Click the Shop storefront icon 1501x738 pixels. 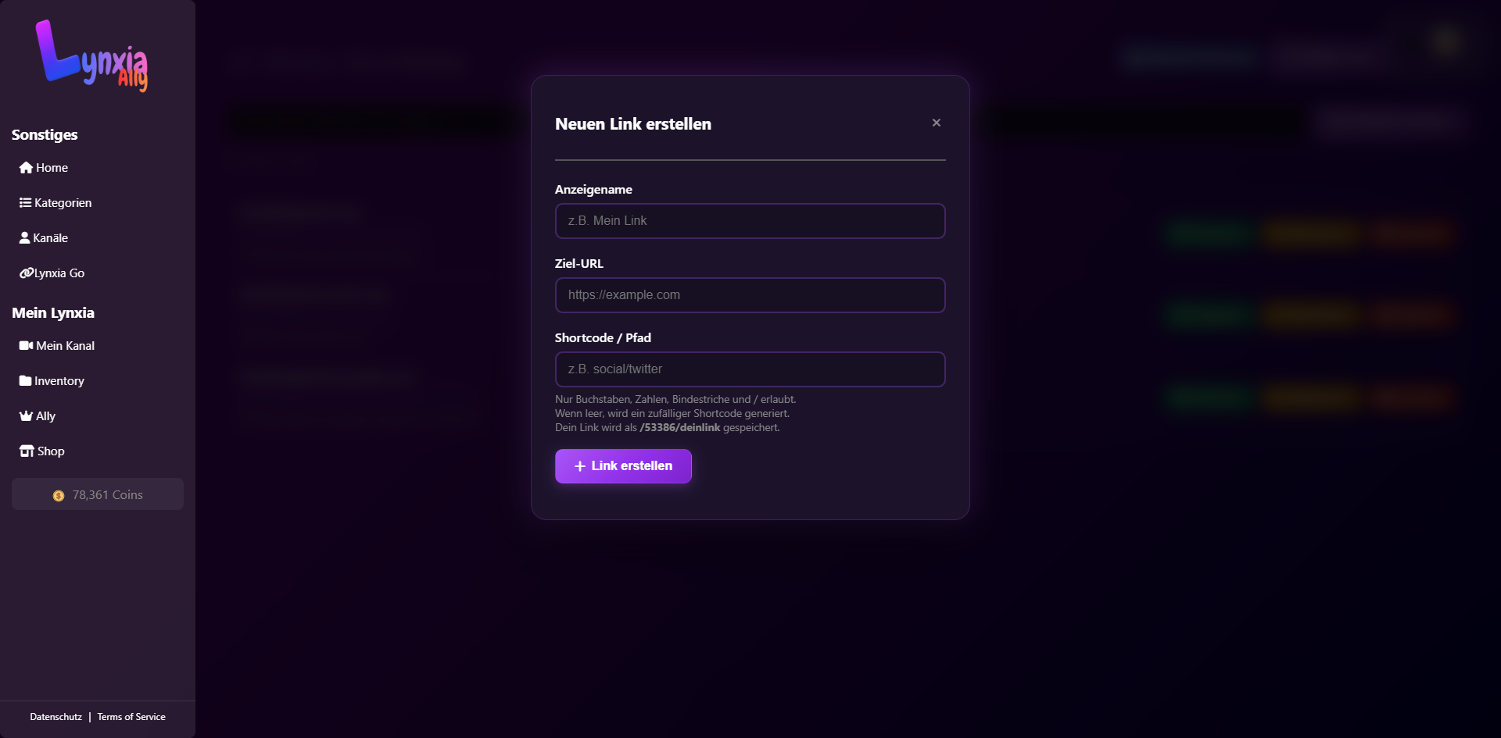27,451
